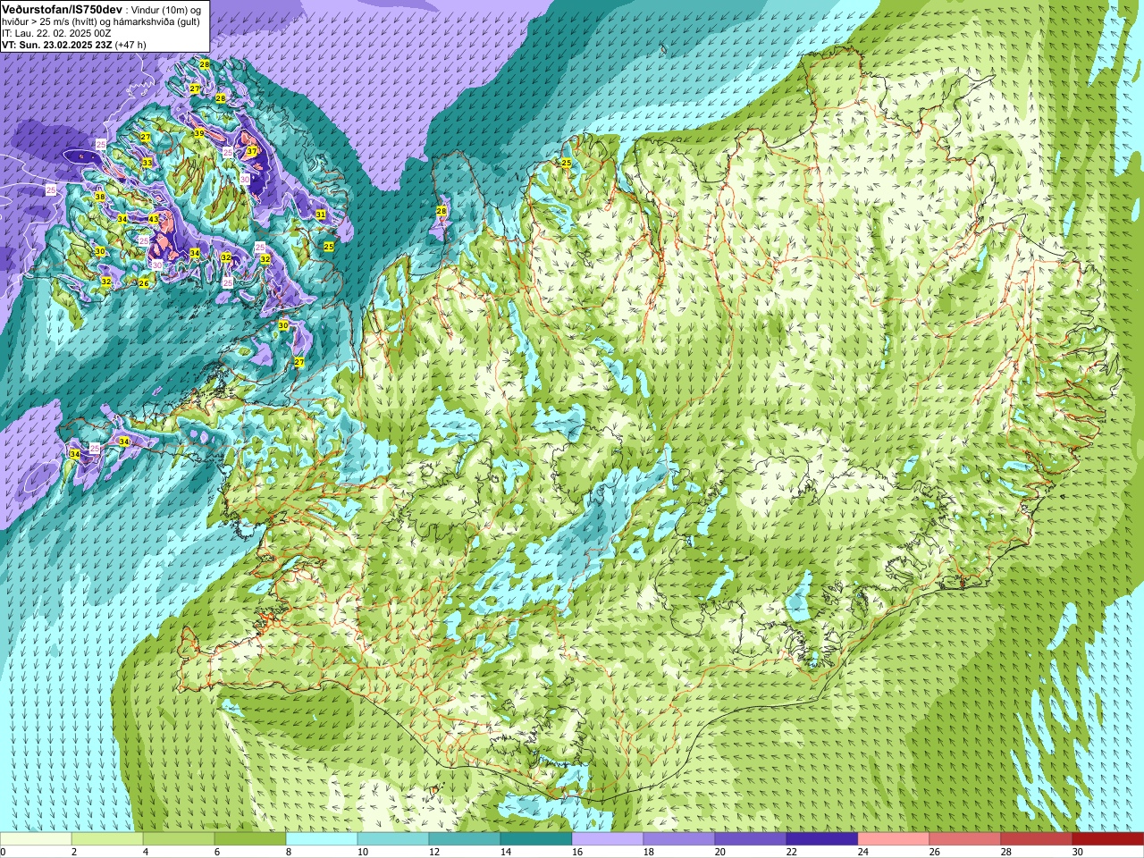Click the yellow gust label 38
The image size is (1144, 858).
coord(99,197)
